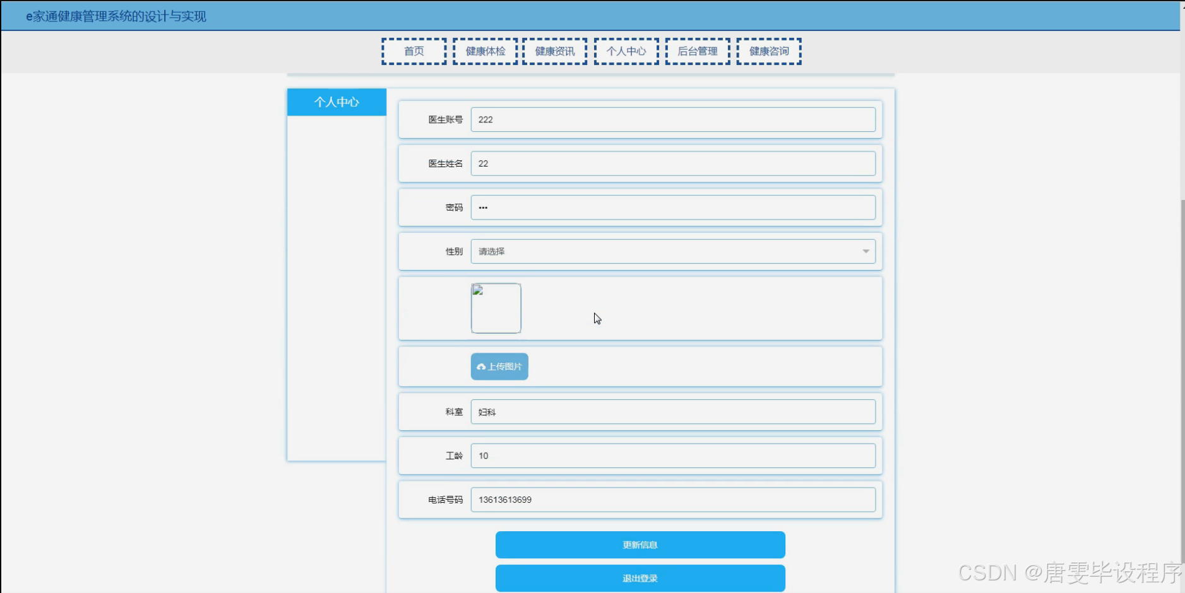Go to 后台管理 management page

(698, 51)
